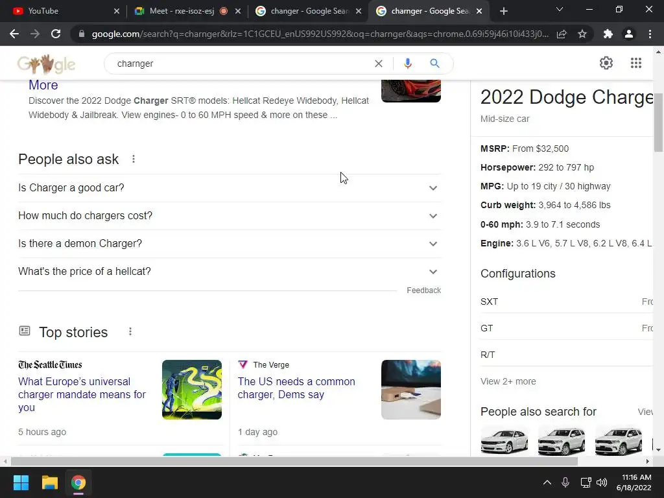Screen dimensions: 664x498
Task: Expand 'How much do chargers cost?'
Action: [230, 215]
